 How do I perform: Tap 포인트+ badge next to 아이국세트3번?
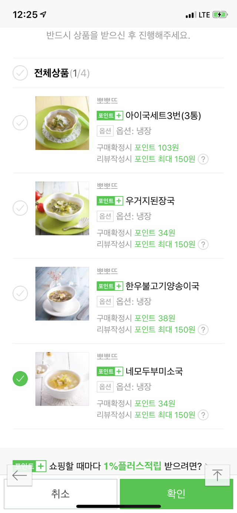coord(110,115)
